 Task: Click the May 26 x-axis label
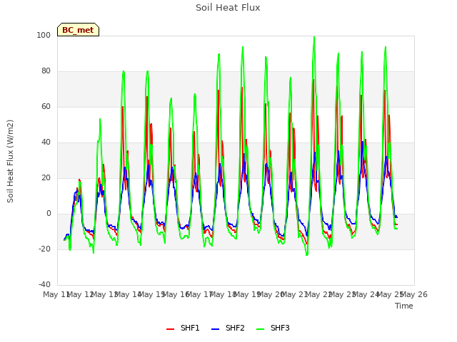point(414,294)
